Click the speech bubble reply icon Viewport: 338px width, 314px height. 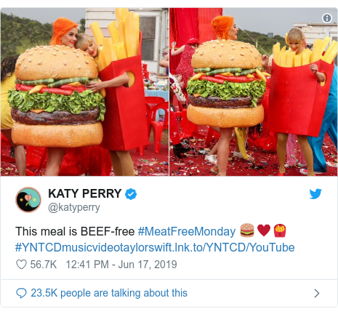(x=21, y=293)
